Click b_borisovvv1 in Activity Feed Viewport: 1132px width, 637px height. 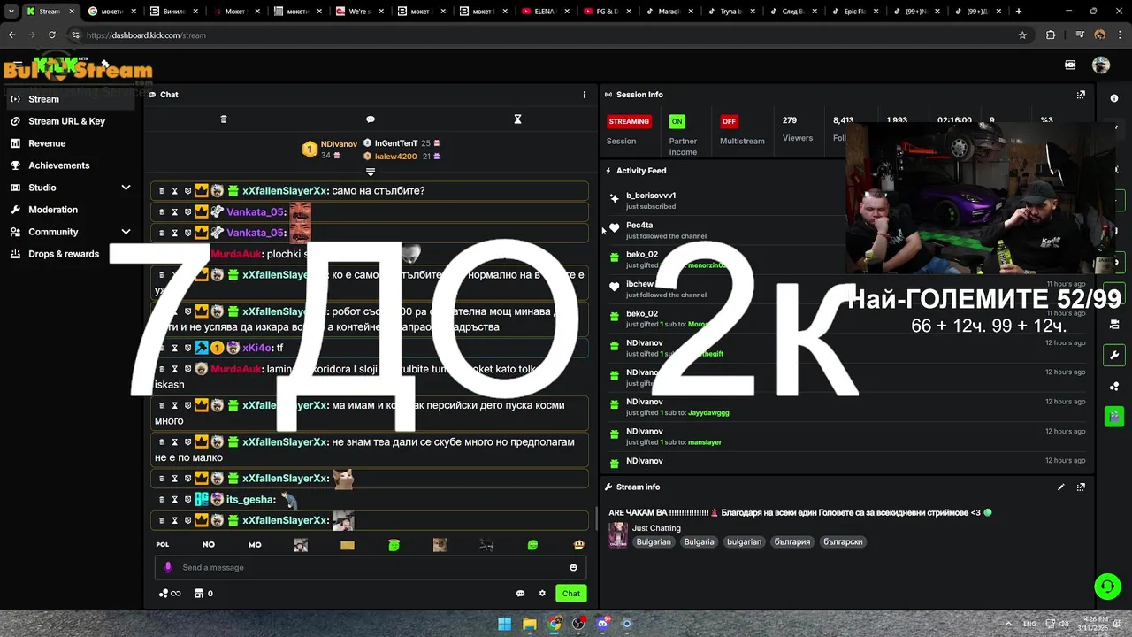[651, 196]
